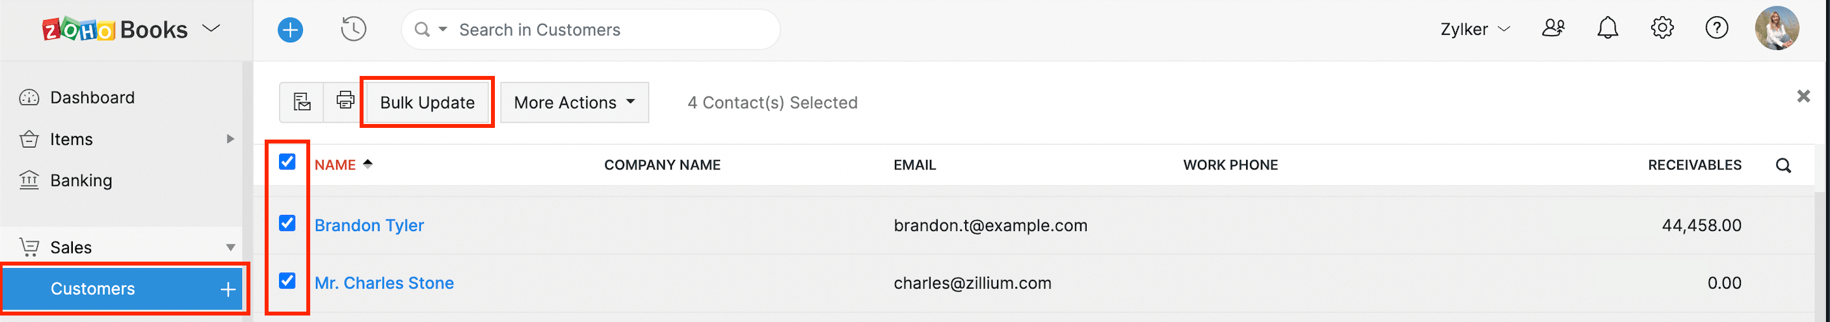Search within the customer table columns
This screenshot has height=322, width=1830.
click(1783, 166)
